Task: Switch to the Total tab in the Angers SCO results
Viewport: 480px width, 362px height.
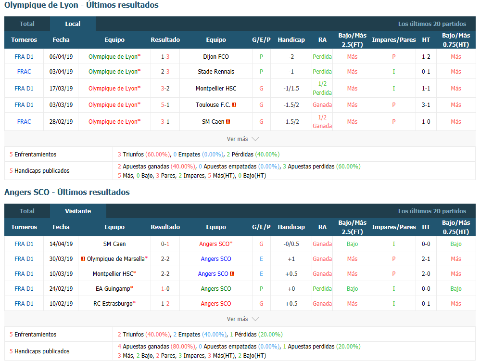Action: [27, 211]
